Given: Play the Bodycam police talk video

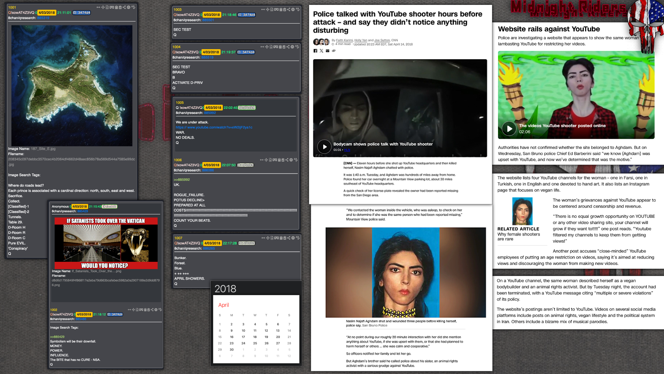Looking at the screenshot, I should coord(324,147).
